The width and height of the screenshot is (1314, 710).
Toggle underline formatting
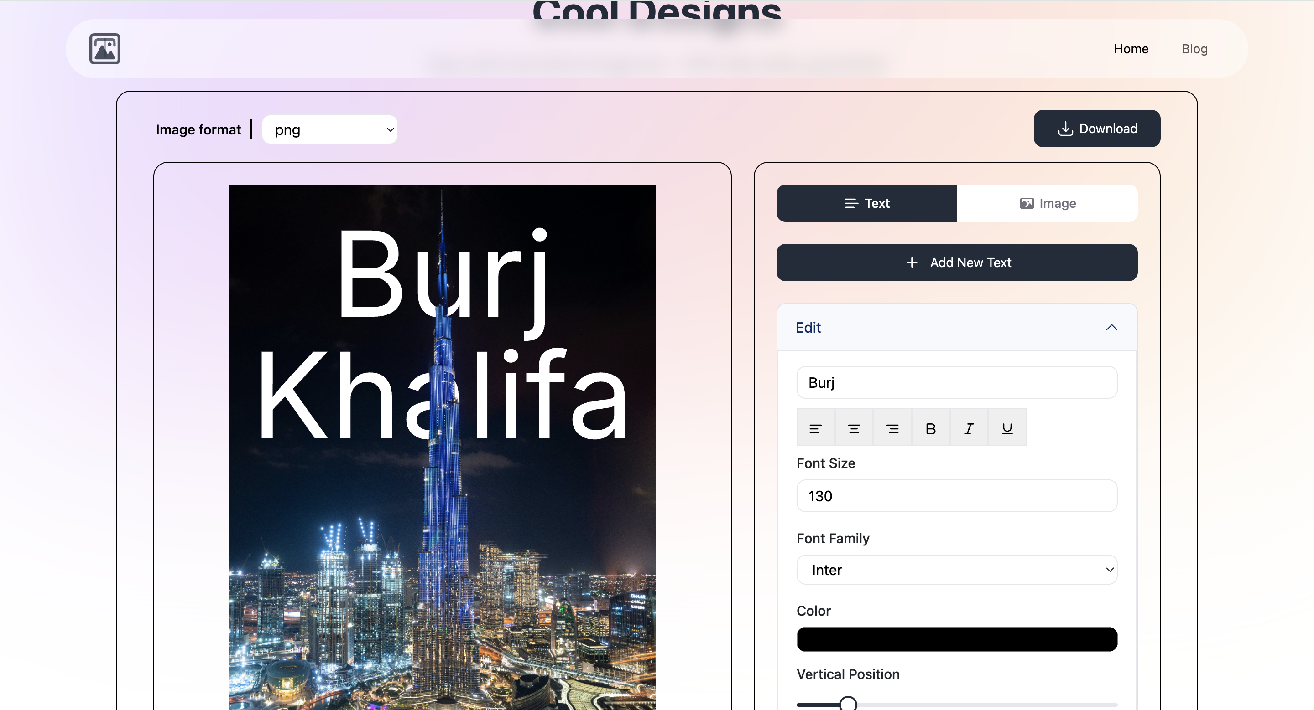coord(1007,428)
